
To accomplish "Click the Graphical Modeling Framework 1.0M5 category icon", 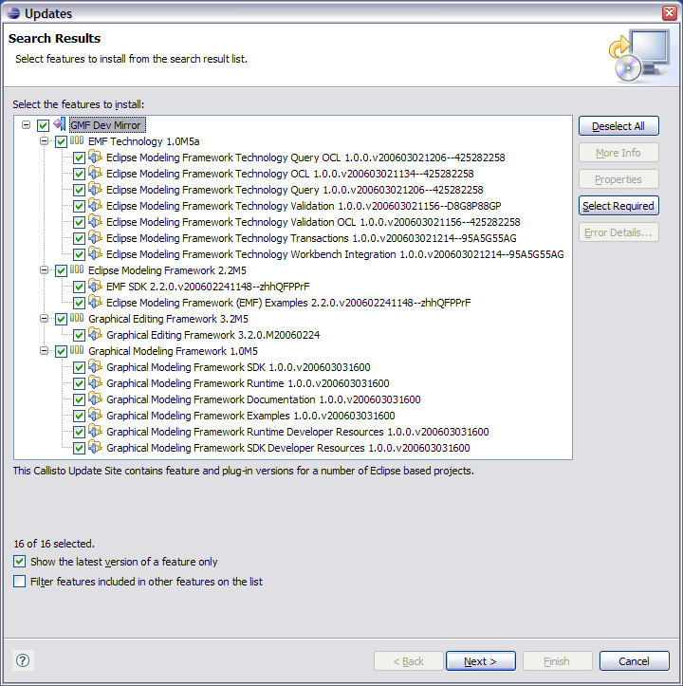I will [77, 350].
